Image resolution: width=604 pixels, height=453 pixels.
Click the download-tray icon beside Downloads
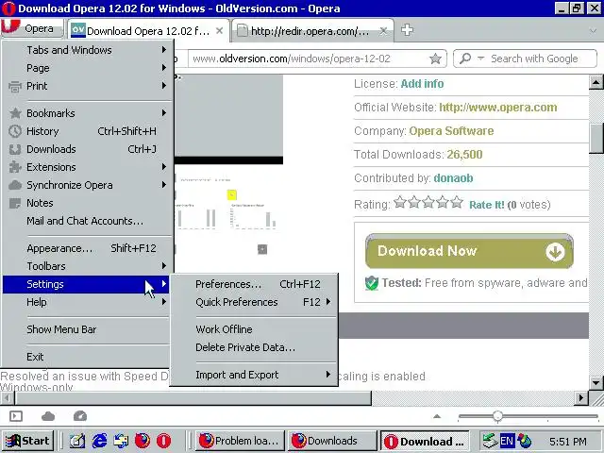click(x=15, y=149)
